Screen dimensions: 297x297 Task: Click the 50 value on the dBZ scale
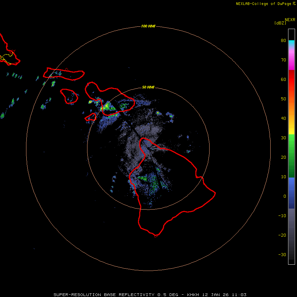(x=283, y=99)
